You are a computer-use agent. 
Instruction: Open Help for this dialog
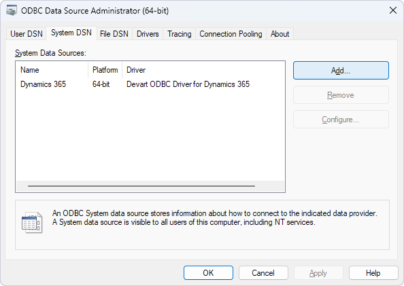point(373,273)
